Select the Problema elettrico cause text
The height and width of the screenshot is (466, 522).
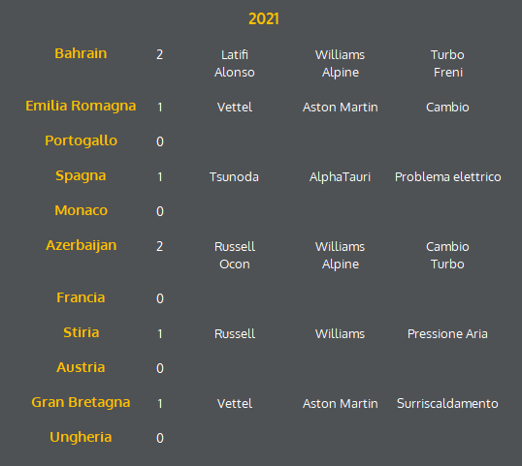447,177
